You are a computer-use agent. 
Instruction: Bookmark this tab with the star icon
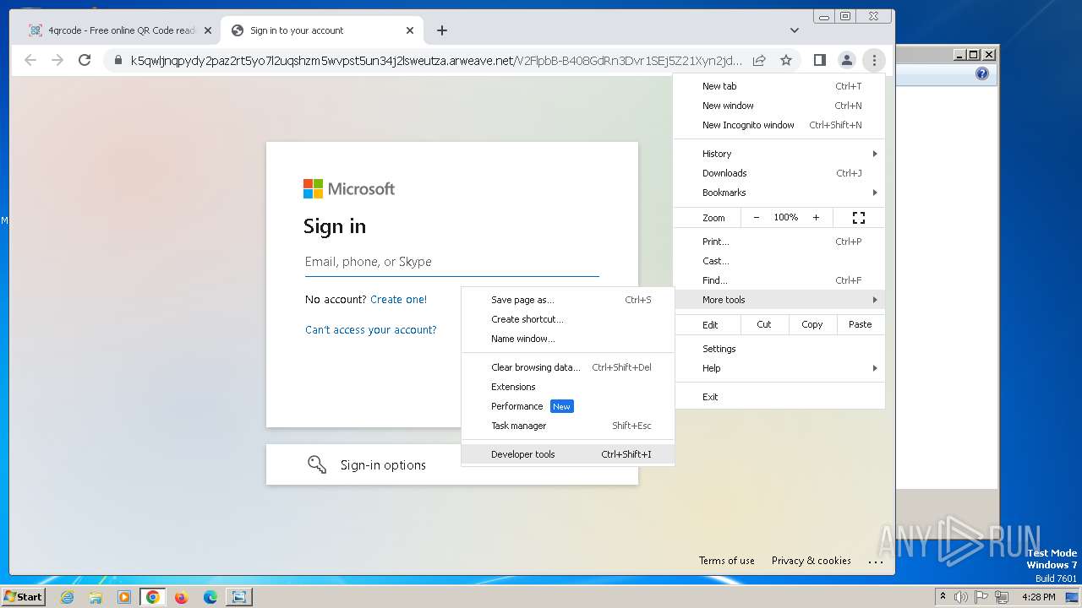click(x=786, y=60)
